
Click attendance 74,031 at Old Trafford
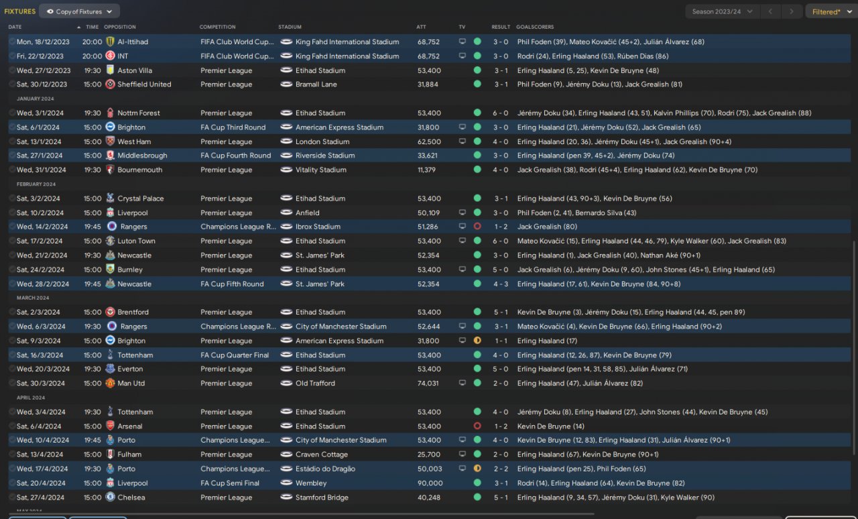point(428,384)
